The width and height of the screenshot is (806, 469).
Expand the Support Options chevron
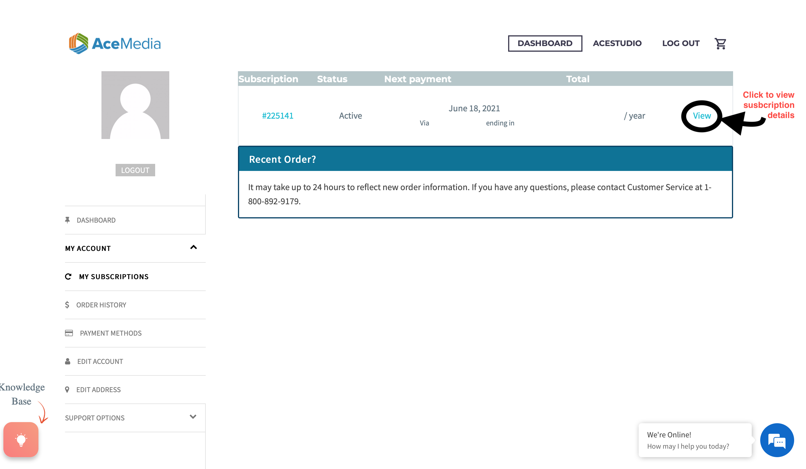point(193,417)
